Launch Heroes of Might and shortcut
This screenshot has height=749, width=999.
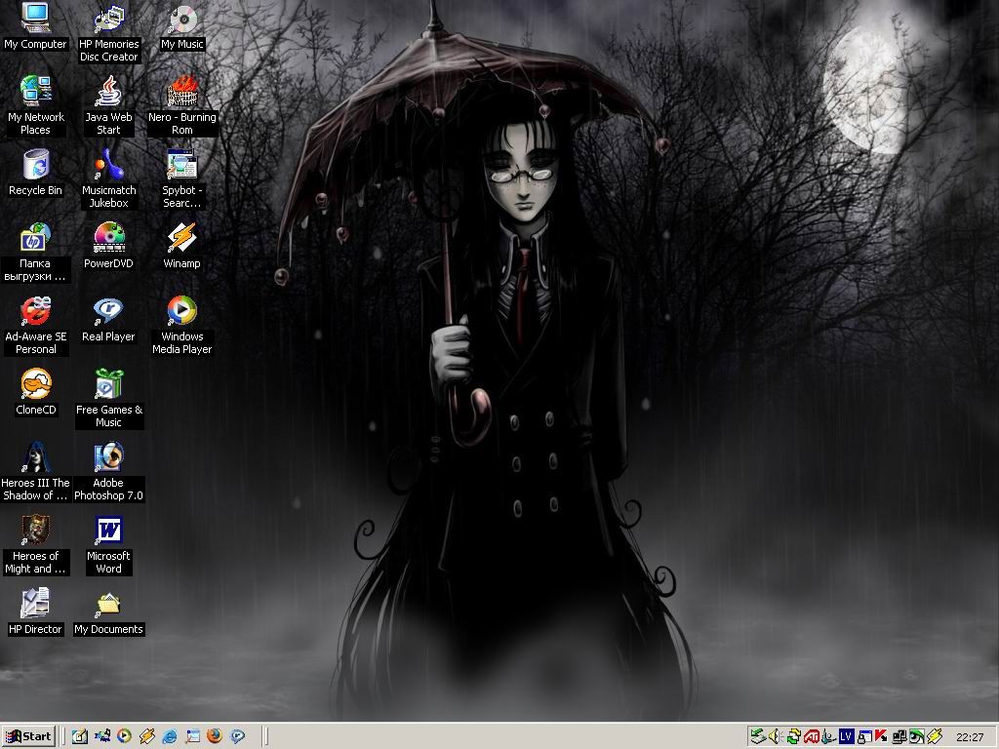tap(36, 544)
